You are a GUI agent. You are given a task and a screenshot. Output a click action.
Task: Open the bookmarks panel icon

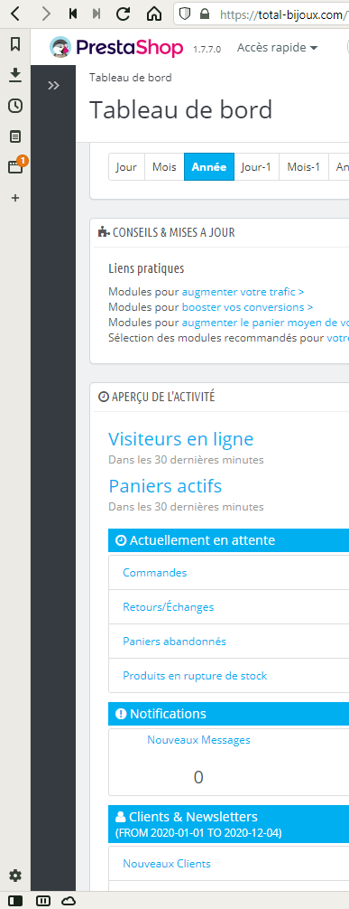point(15,44)
